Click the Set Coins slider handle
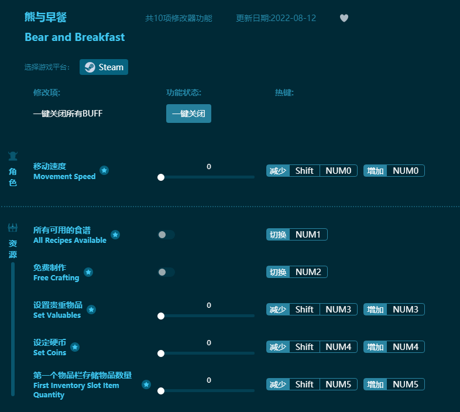Image resolution: width=460 pixels, height=412 pixels. (x=161, y=353)
